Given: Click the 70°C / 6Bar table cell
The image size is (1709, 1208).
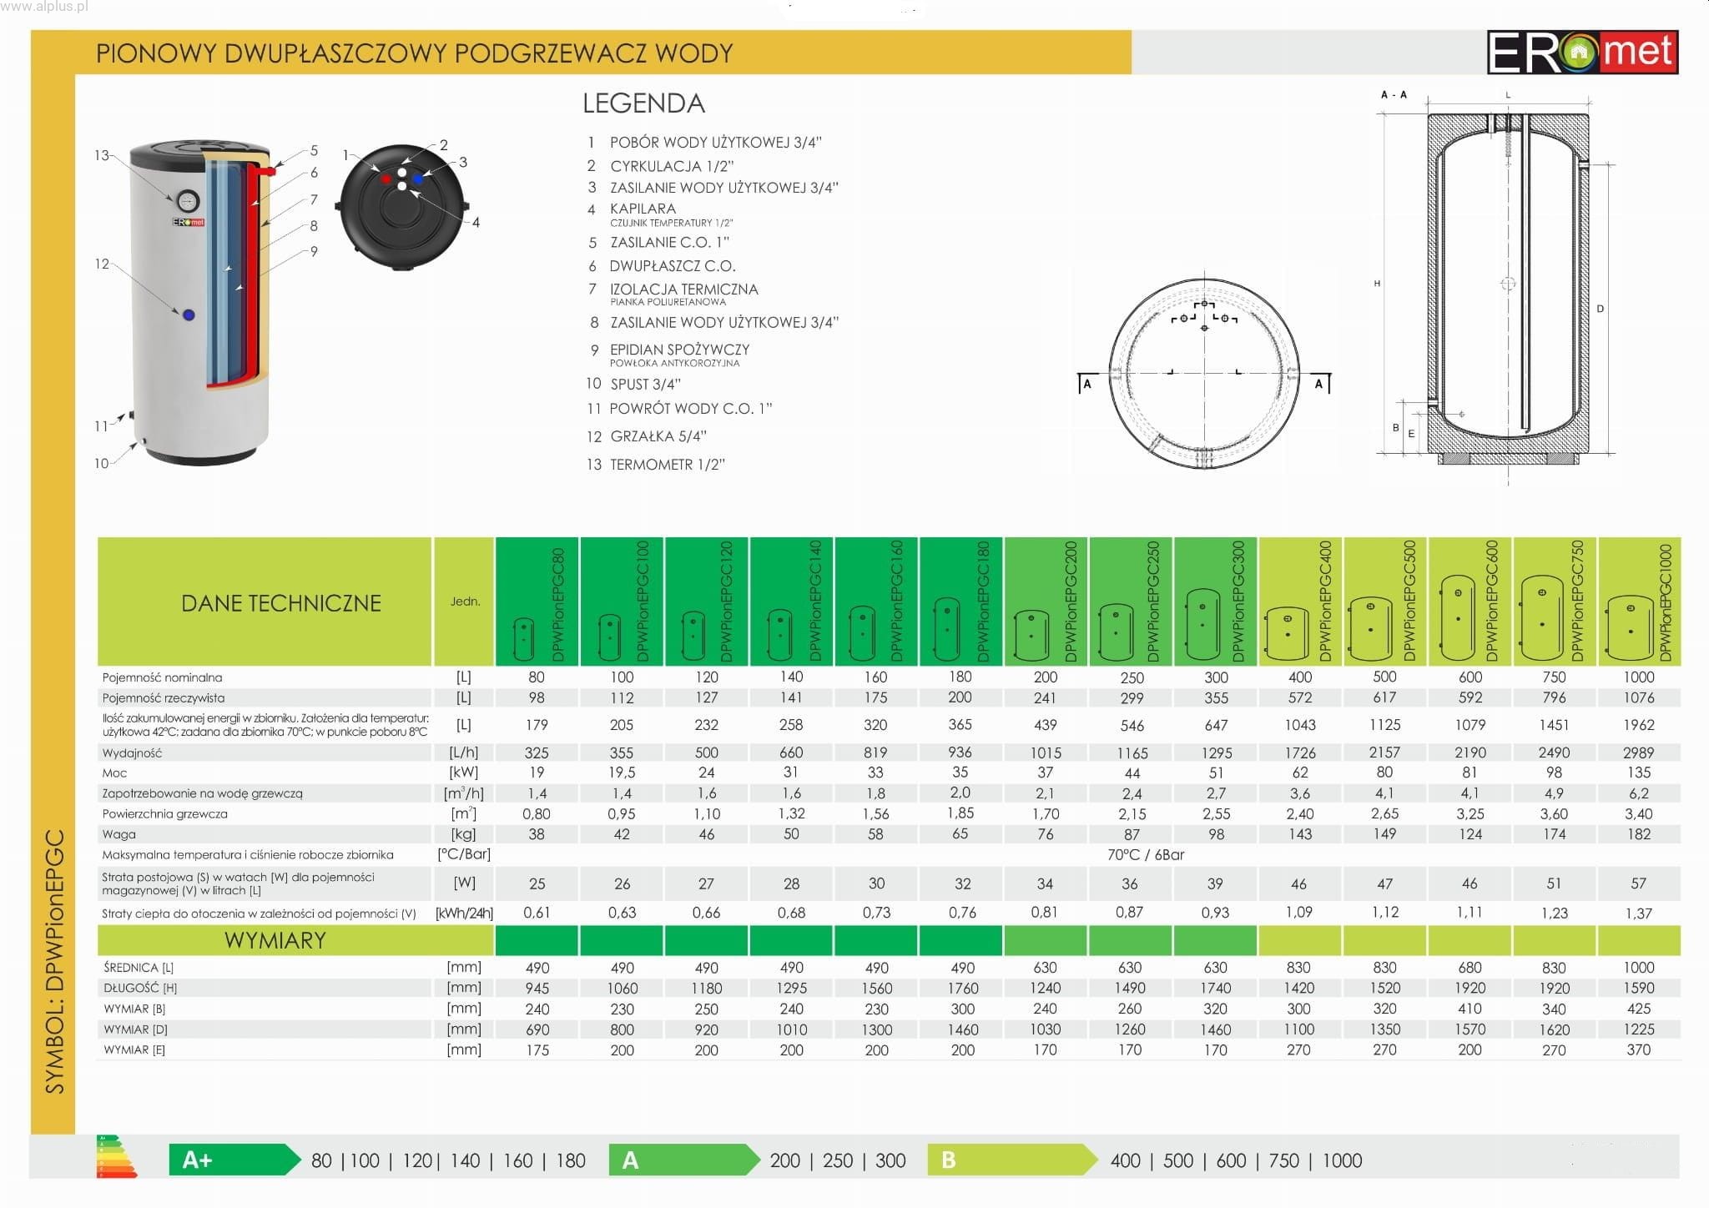Looking at the screenshot, I should [1145, 854].
